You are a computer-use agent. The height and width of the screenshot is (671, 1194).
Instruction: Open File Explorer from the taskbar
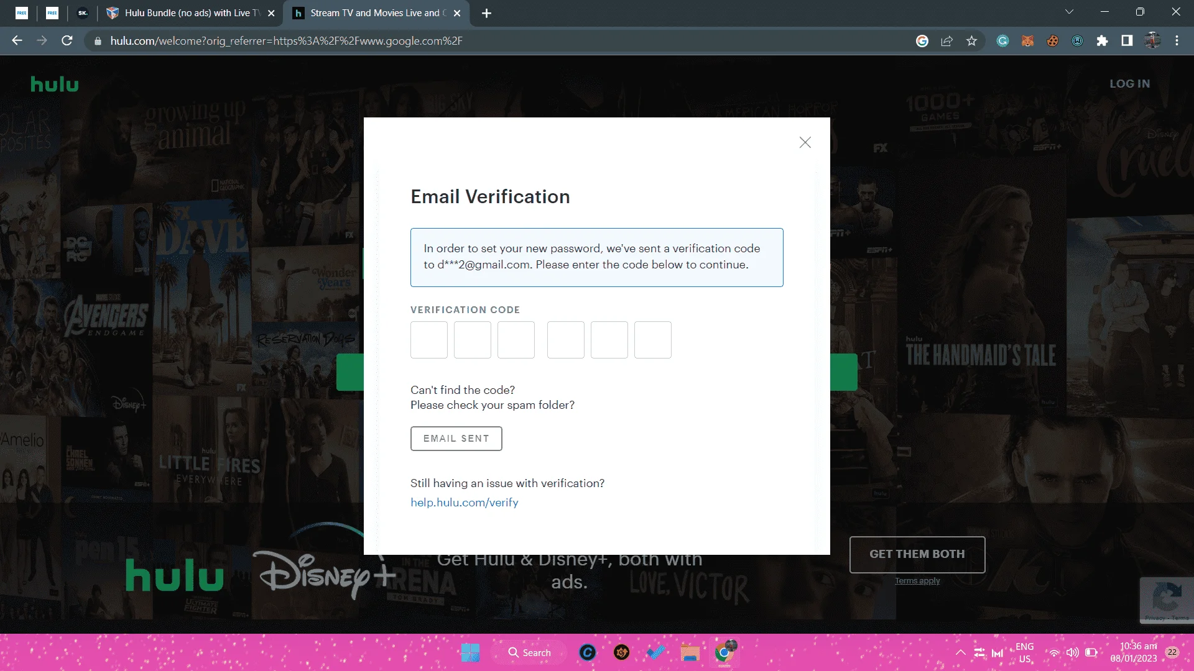point(690,652)
